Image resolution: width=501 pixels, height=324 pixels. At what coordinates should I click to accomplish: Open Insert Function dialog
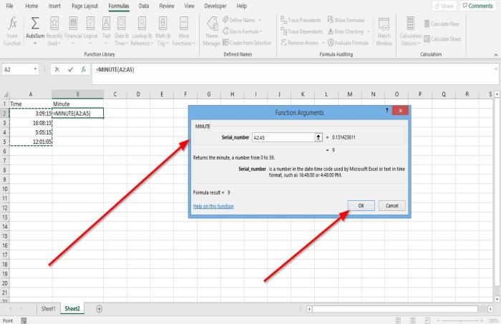tap(12, 31)
